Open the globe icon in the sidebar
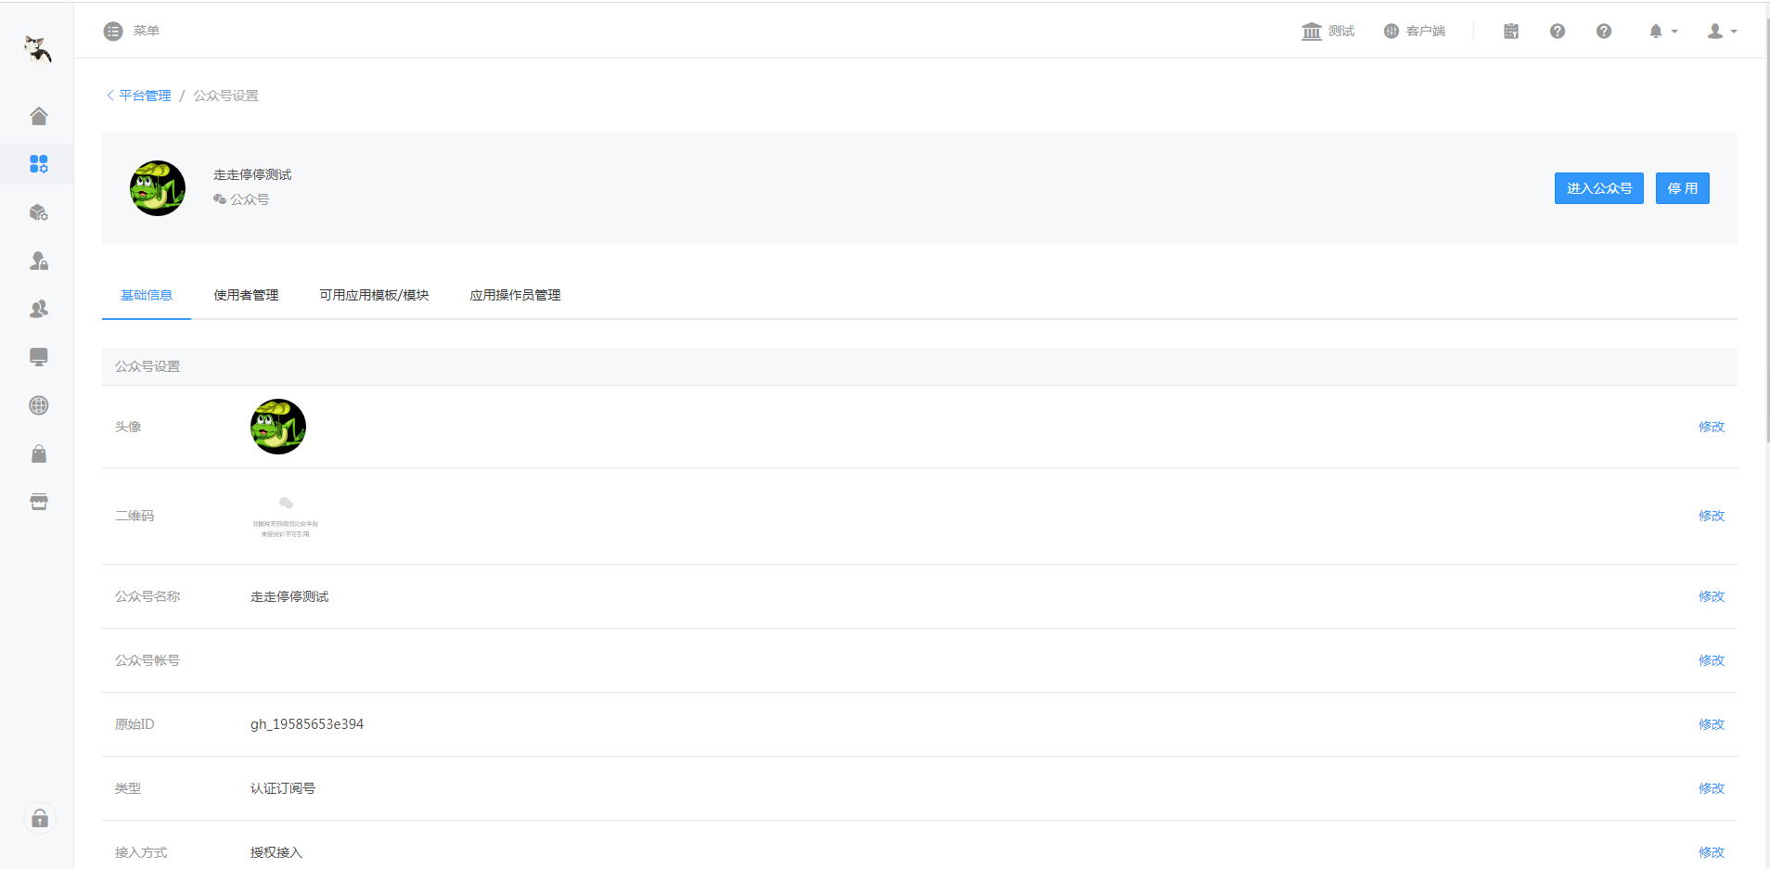 click(38, 405)
